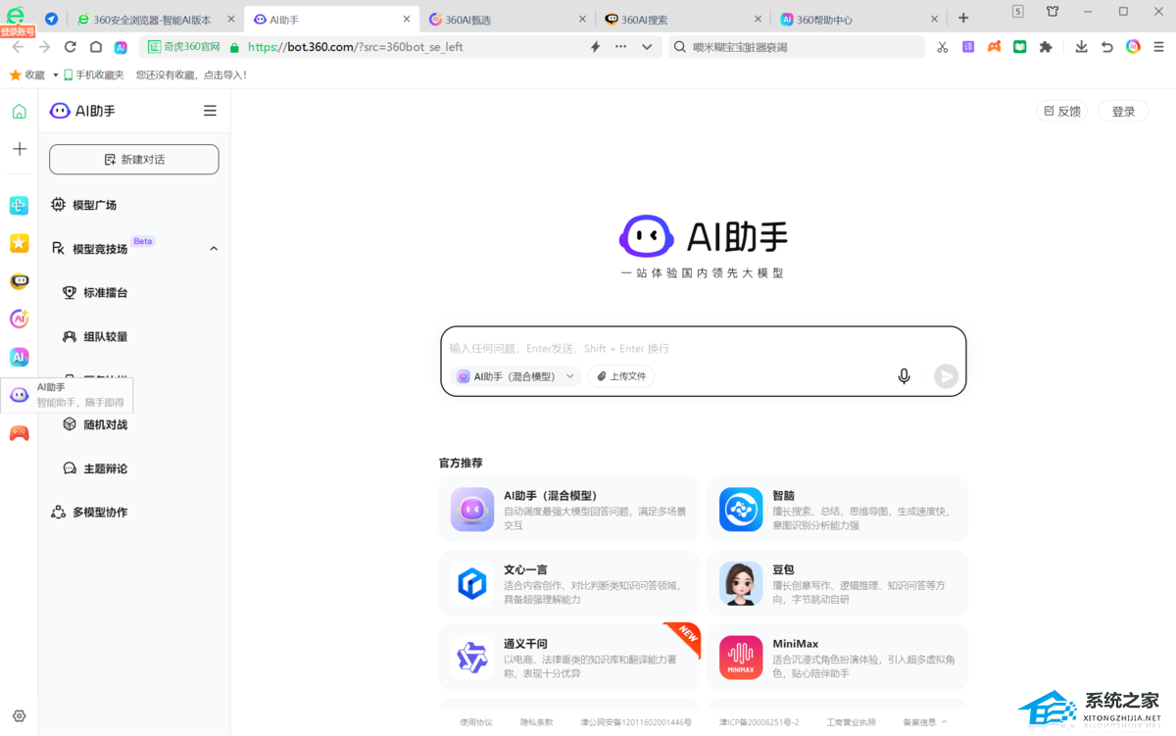Open a new tab with the plus button
Image resolution: width=1176 pixels, height=736 pixels.
(x=963, y=18)
